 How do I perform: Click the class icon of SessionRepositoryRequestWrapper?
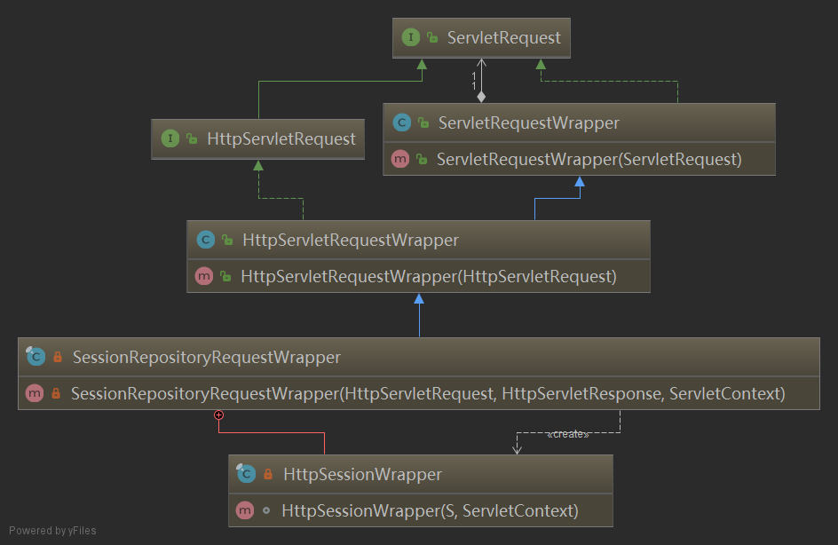[x=36, y=357]
